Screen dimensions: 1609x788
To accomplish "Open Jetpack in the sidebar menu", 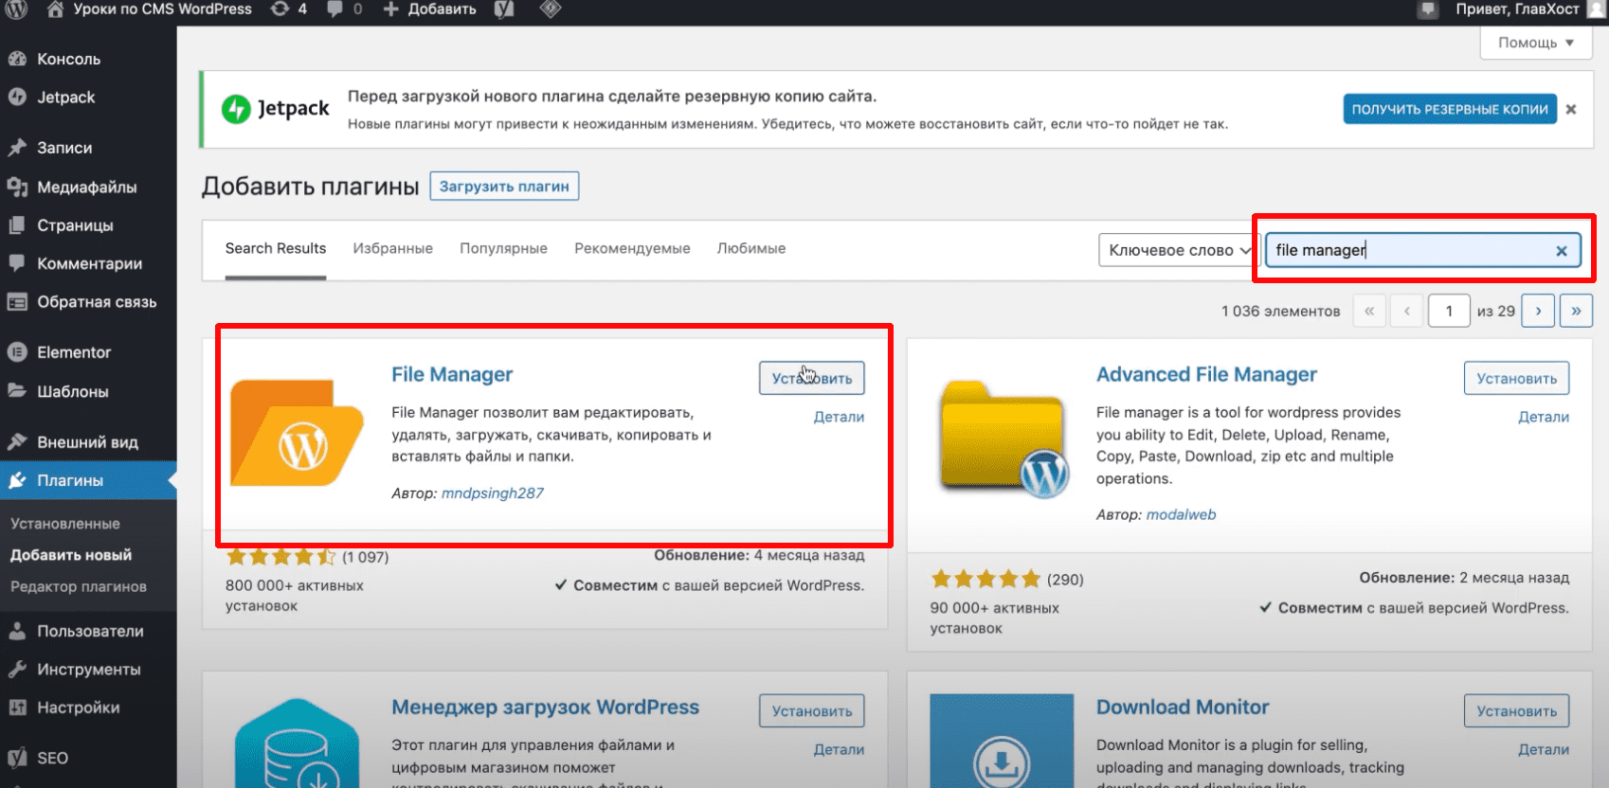I will click(x=65, y=98).
